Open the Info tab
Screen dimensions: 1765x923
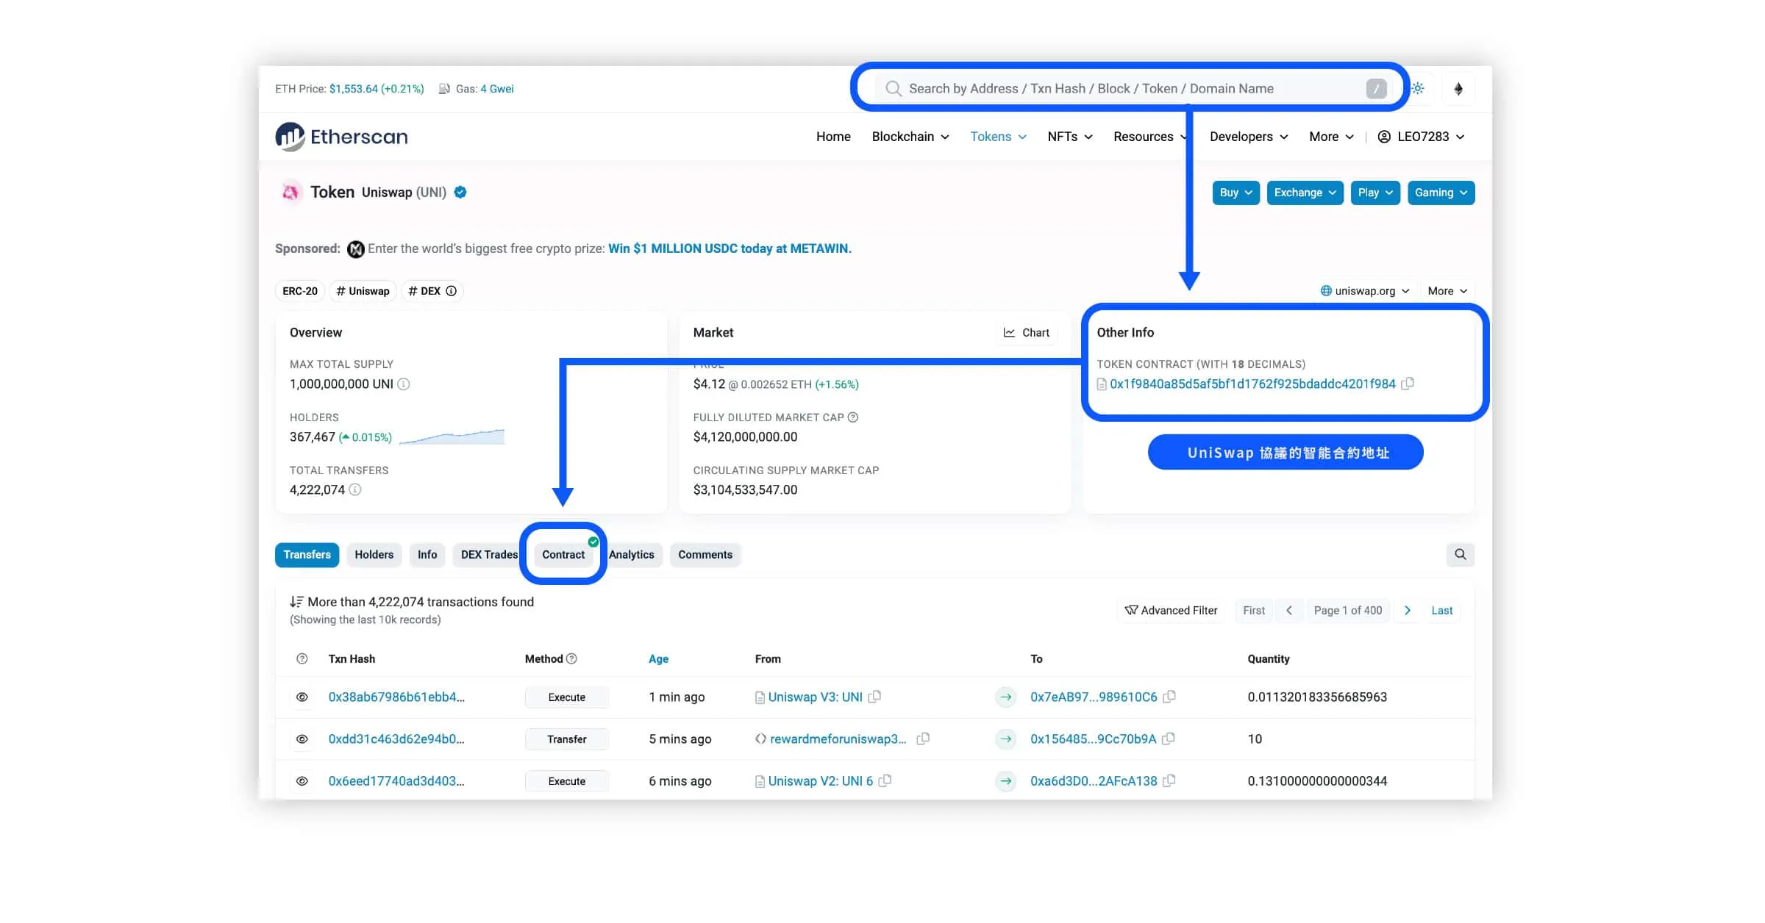click(x=427, y=555)
